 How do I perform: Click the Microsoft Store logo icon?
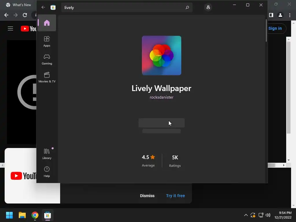pos(53,7)
